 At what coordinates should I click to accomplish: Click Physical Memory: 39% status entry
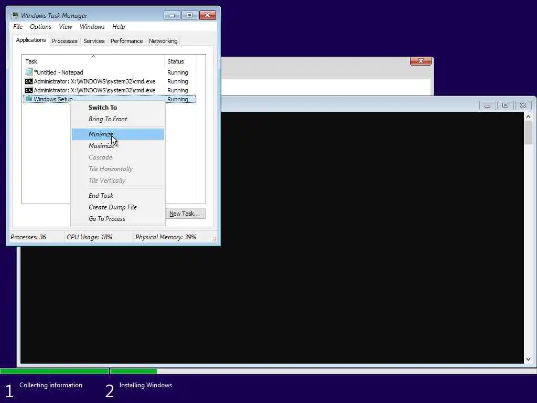point(165,237)
